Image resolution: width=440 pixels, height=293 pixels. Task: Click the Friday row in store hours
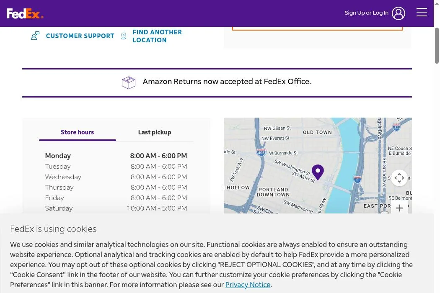pos(116,198)
